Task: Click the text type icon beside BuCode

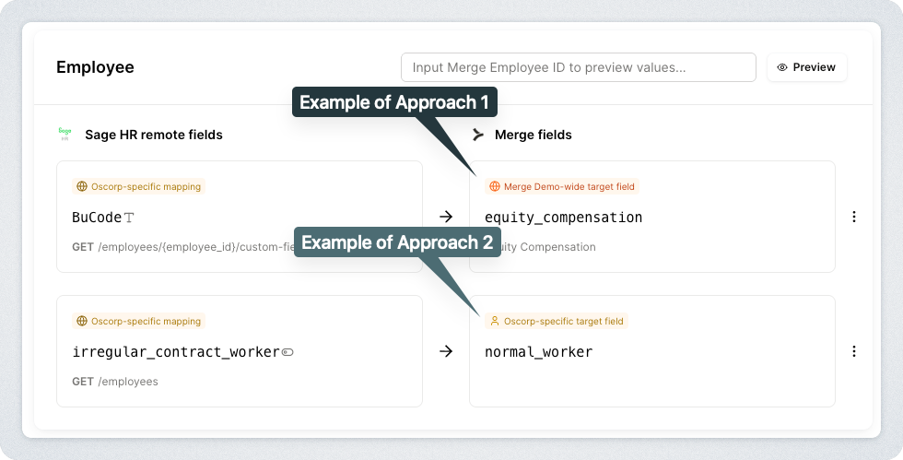Action: pos(129,218)
